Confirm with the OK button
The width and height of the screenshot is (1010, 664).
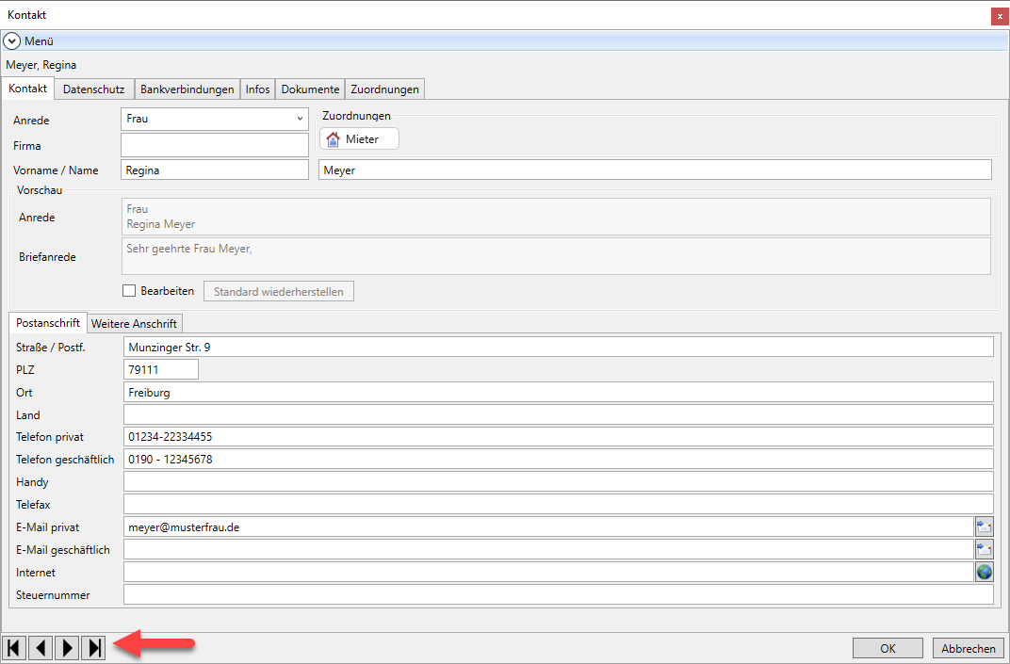[888, 648]
